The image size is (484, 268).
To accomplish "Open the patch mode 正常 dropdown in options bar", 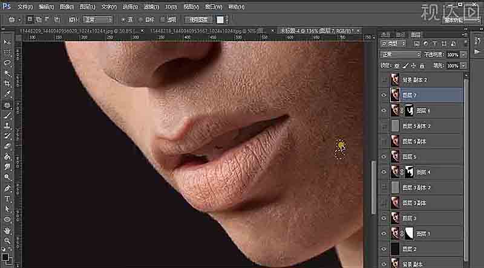I will (x=98, y=20).
